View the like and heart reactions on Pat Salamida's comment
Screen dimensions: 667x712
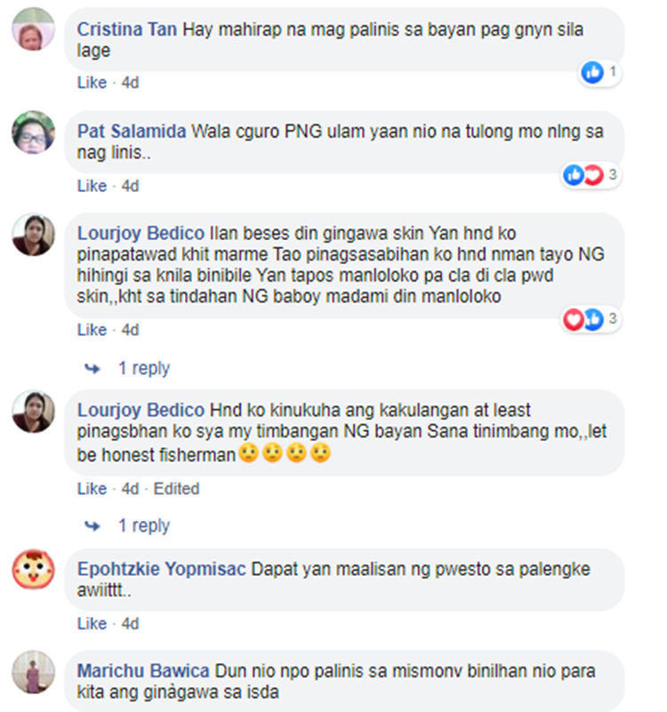coord(591,175)
